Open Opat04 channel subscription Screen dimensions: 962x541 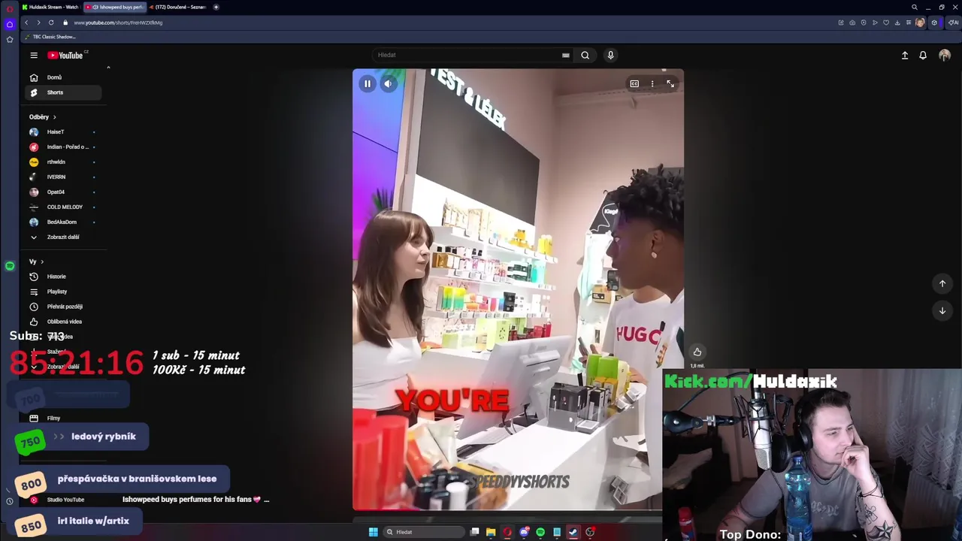pyautogui.click(x=63, y=192)
